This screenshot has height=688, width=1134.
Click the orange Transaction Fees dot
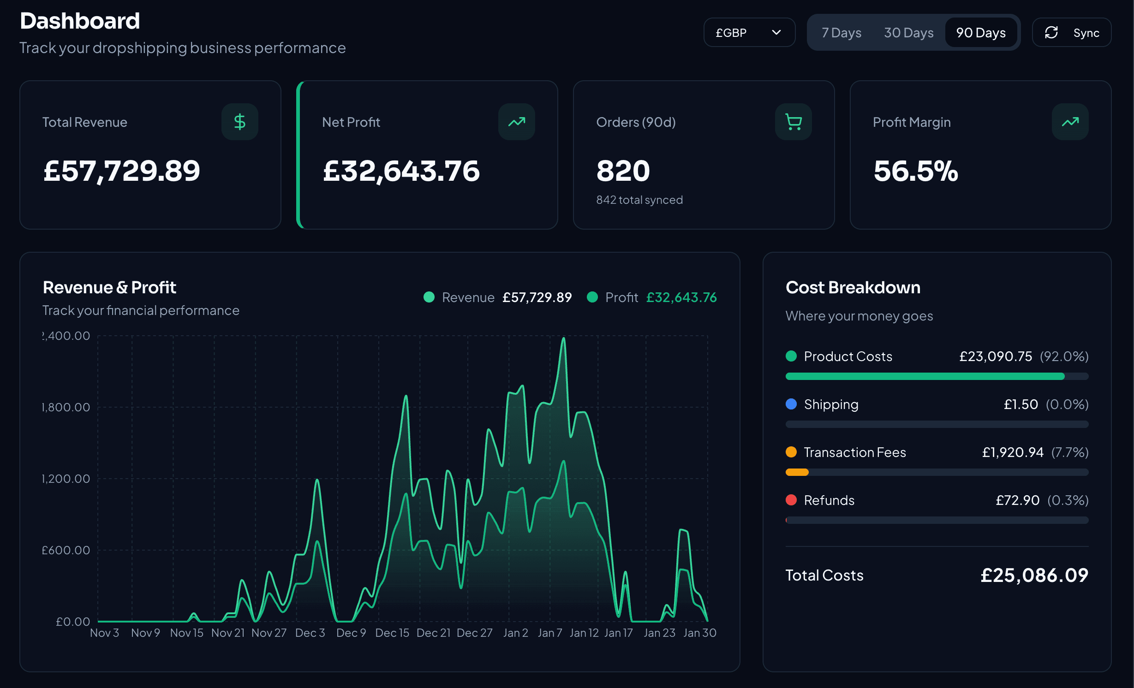coord(791,452)
